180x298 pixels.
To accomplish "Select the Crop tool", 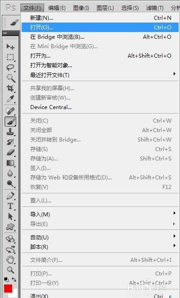I will (10, 88).
